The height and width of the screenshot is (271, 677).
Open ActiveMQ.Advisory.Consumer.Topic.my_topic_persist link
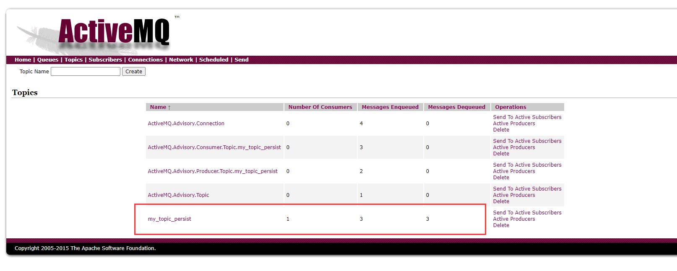[214, 147]
